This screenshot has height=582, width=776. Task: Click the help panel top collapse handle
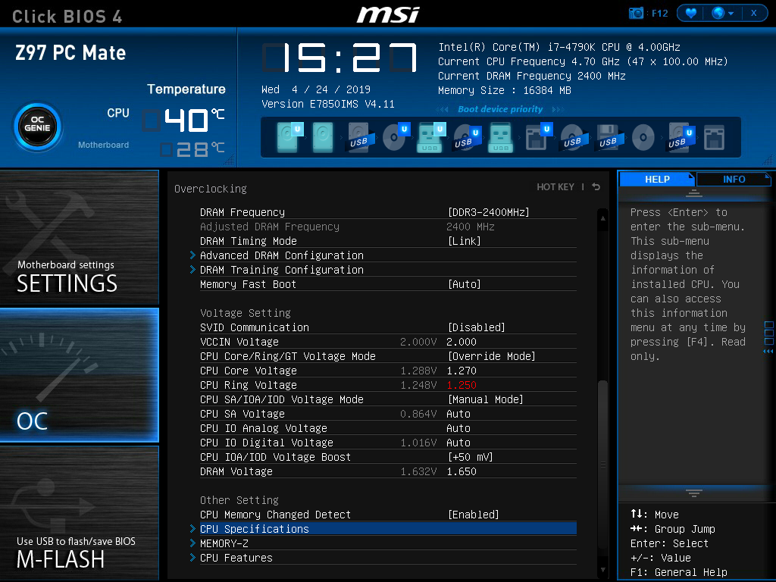[694, 193]
